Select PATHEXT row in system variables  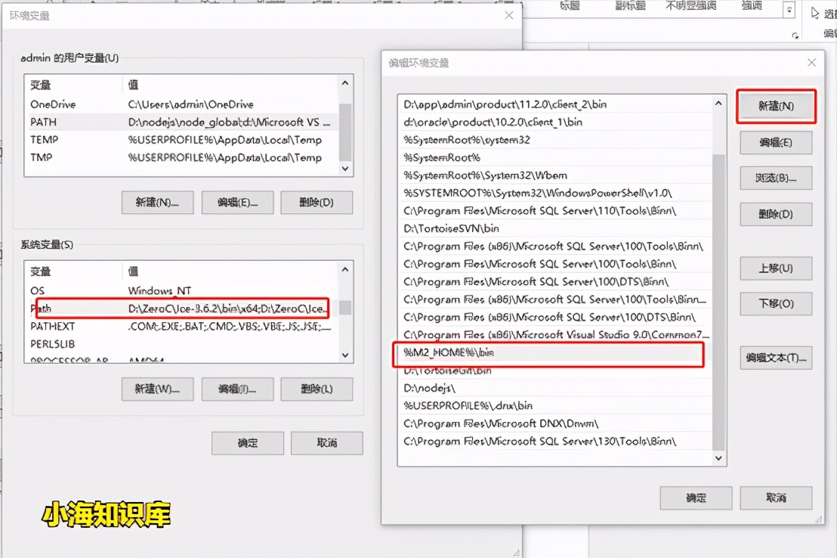(x=181, y=326)
